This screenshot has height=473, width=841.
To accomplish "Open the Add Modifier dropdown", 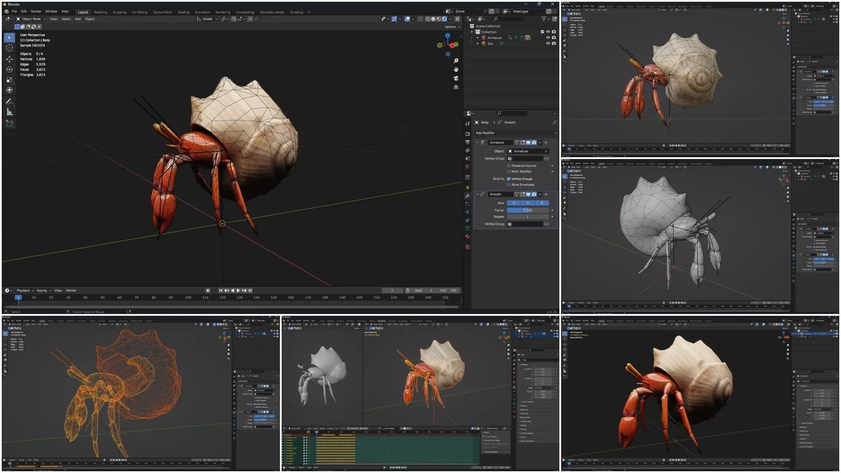I will 516,133.
